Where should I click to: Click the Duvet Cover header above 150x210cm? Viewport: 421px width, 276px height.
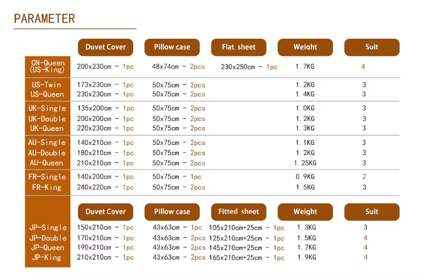click(x=106, y=212)
